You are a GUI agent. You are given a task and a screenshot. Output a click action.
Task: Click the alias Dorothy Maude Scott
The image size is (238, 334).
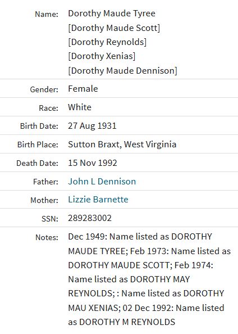click(114, 28)
